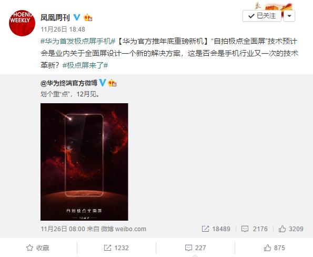Open the original post's repost count 18489
The image size is (313, 257).
(216, 229)
